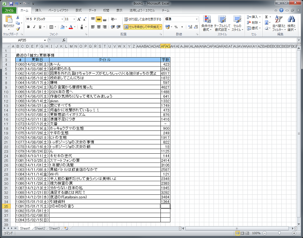Switch to the Sheet2 worksheet tab

tap(39, 228)
